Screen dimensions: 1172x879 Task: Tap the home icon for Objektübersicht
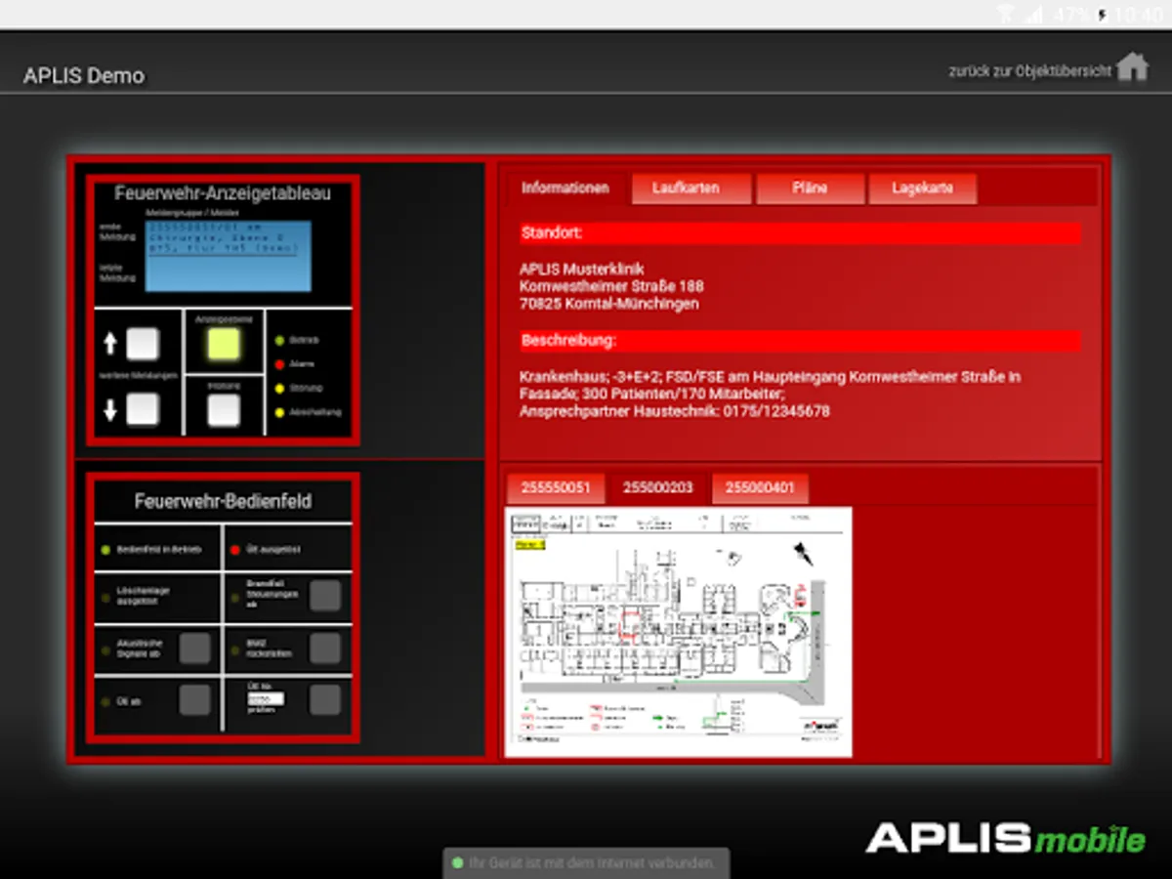pos(1133,67)
